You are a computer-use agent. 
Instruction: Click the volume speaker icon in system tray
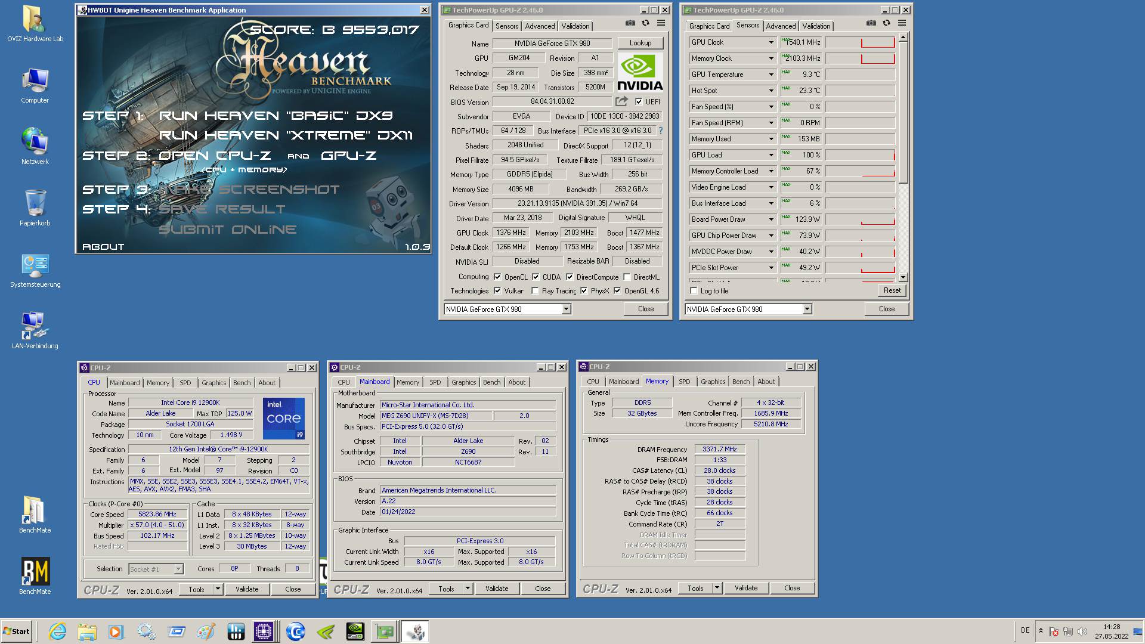(1082, 631)
